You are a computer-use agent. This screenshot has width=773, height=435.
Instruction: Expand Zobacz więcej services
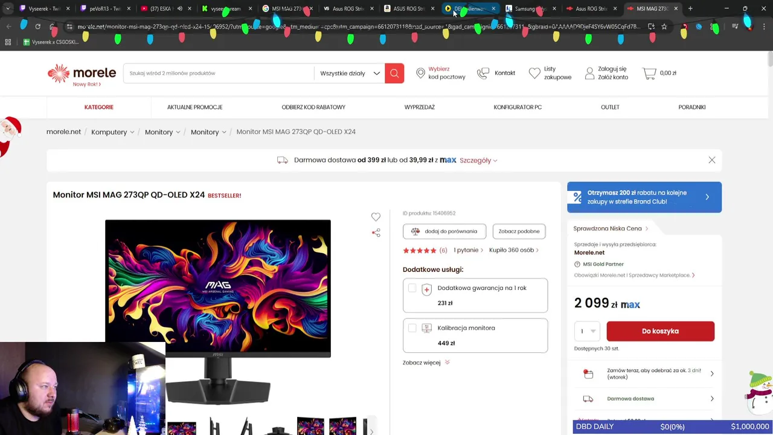coord(426,362)
